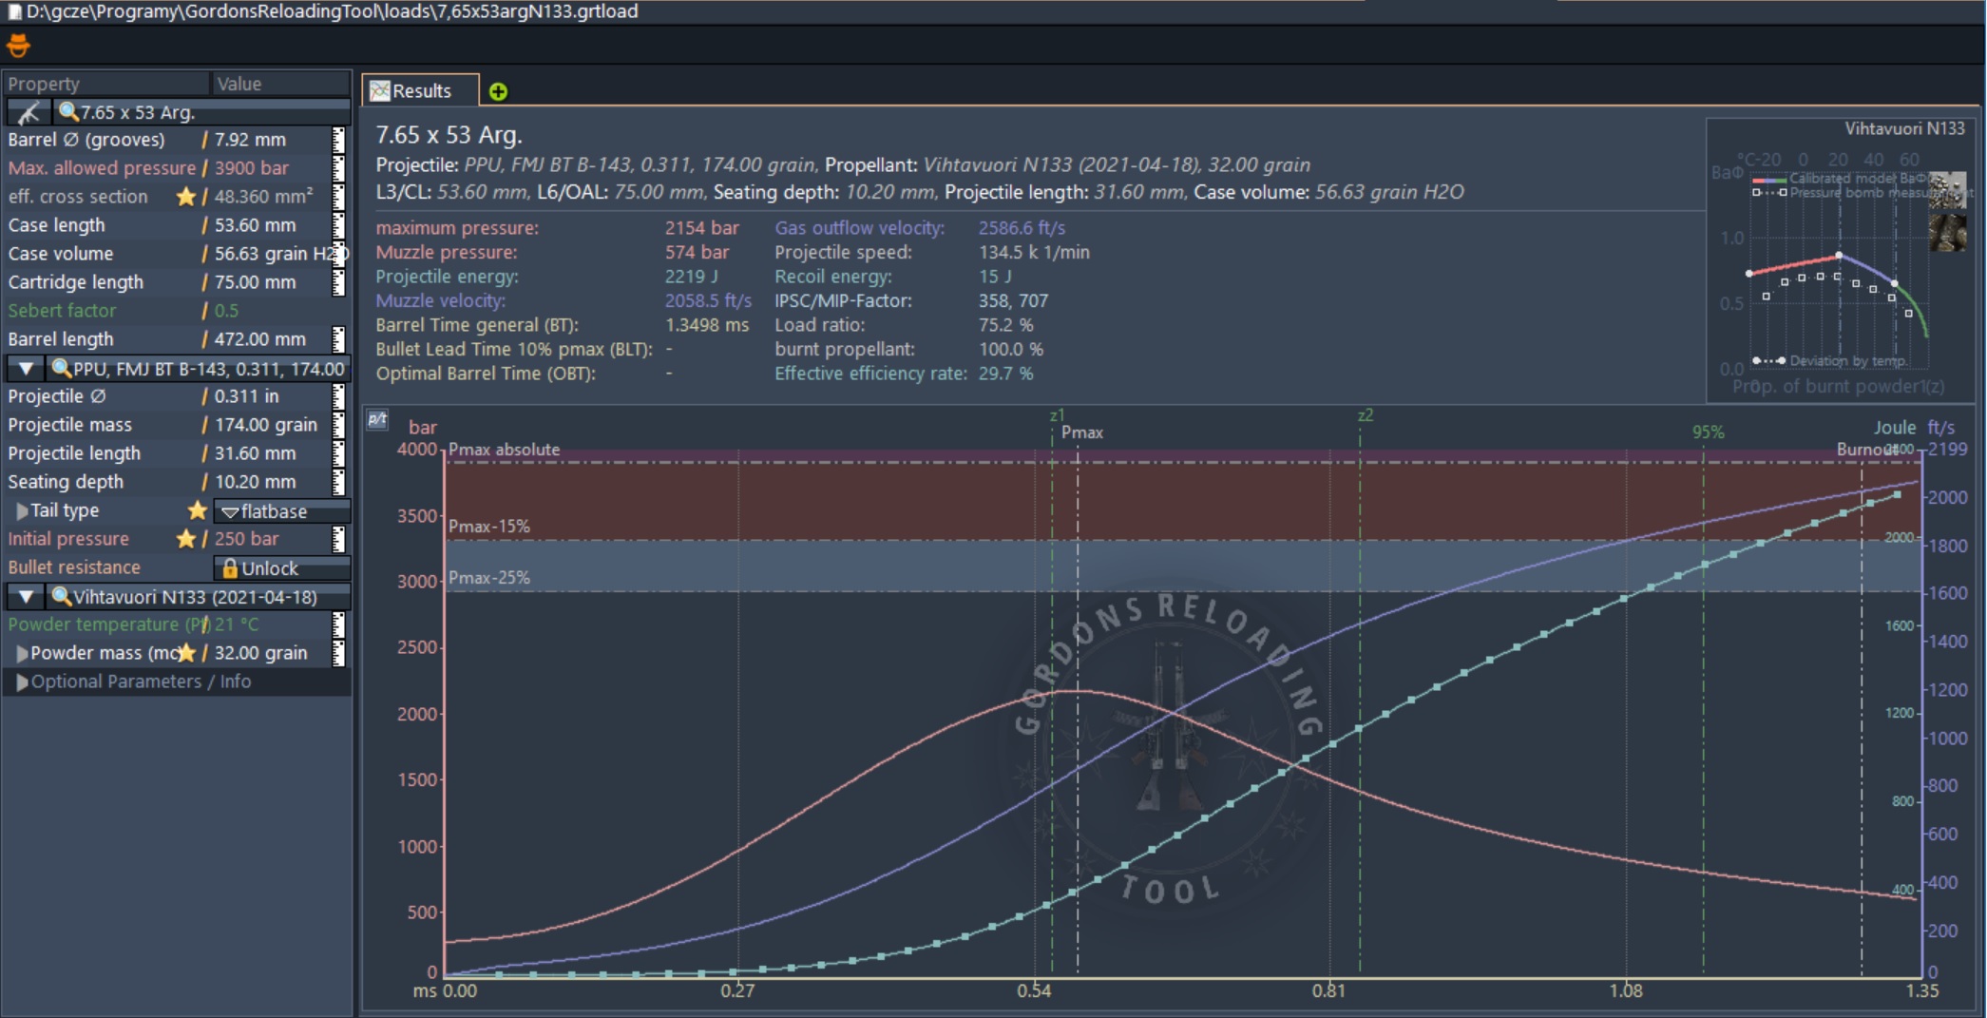Add a new results tab with green plus
The height and width of the screenshot is (1018, 1987).
coord(498,91)
